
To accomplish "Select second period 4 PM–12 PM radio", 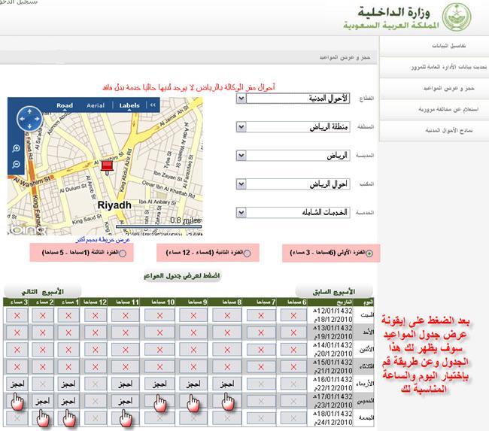I will tap(247, 253).
